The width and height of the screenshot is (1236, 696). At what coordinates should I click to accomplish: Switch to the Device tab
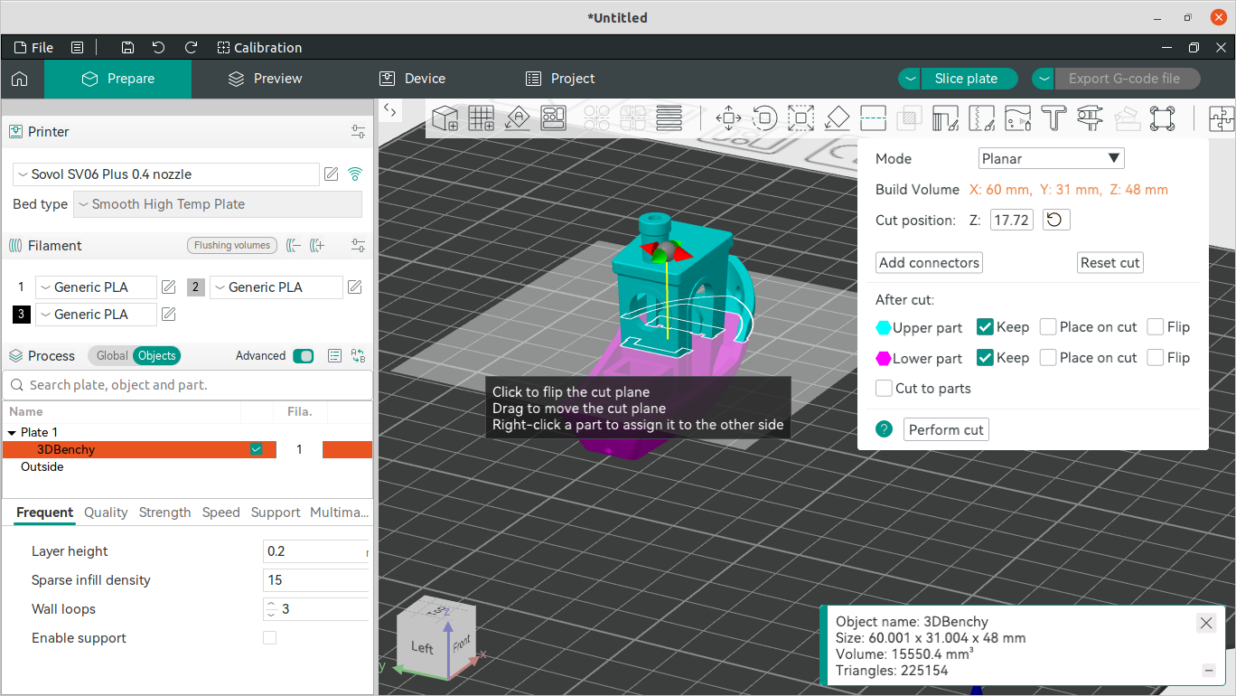(x=413, y=79)
